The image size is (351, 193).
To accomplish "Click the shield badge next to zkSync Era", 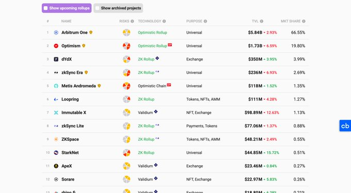I will [86, 73].
